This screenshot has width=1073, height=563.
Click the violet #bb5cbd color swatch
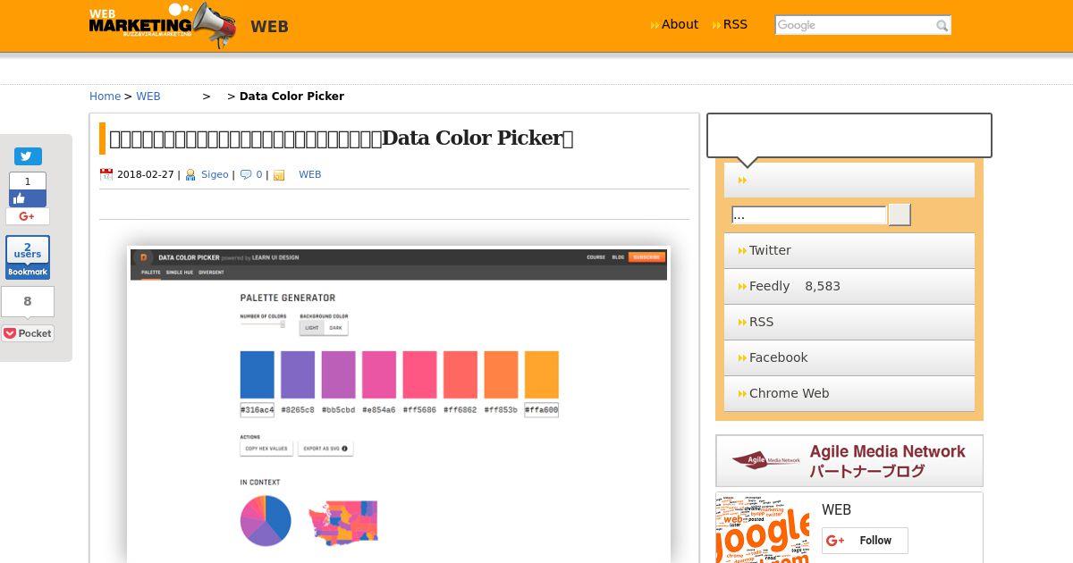tap(339, 374)
